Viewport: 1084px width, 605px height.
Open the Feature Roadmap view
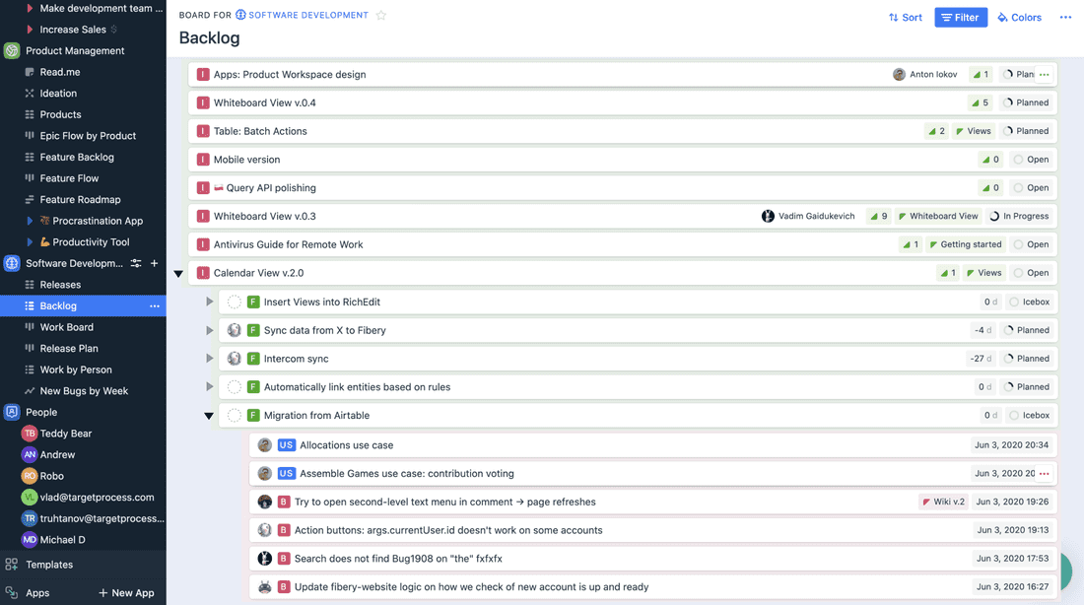80,199
